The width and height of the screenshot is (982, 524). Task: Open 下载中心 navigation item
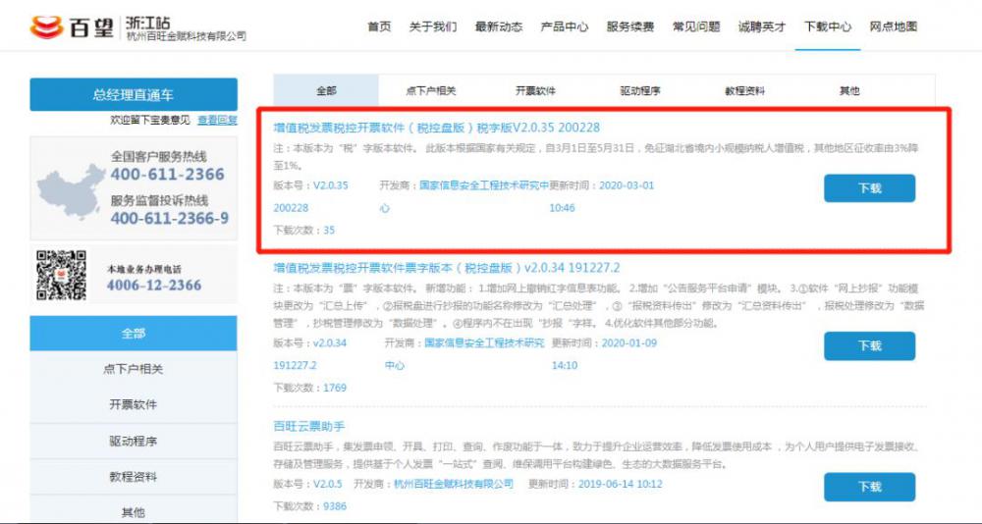tap(828, 26)
